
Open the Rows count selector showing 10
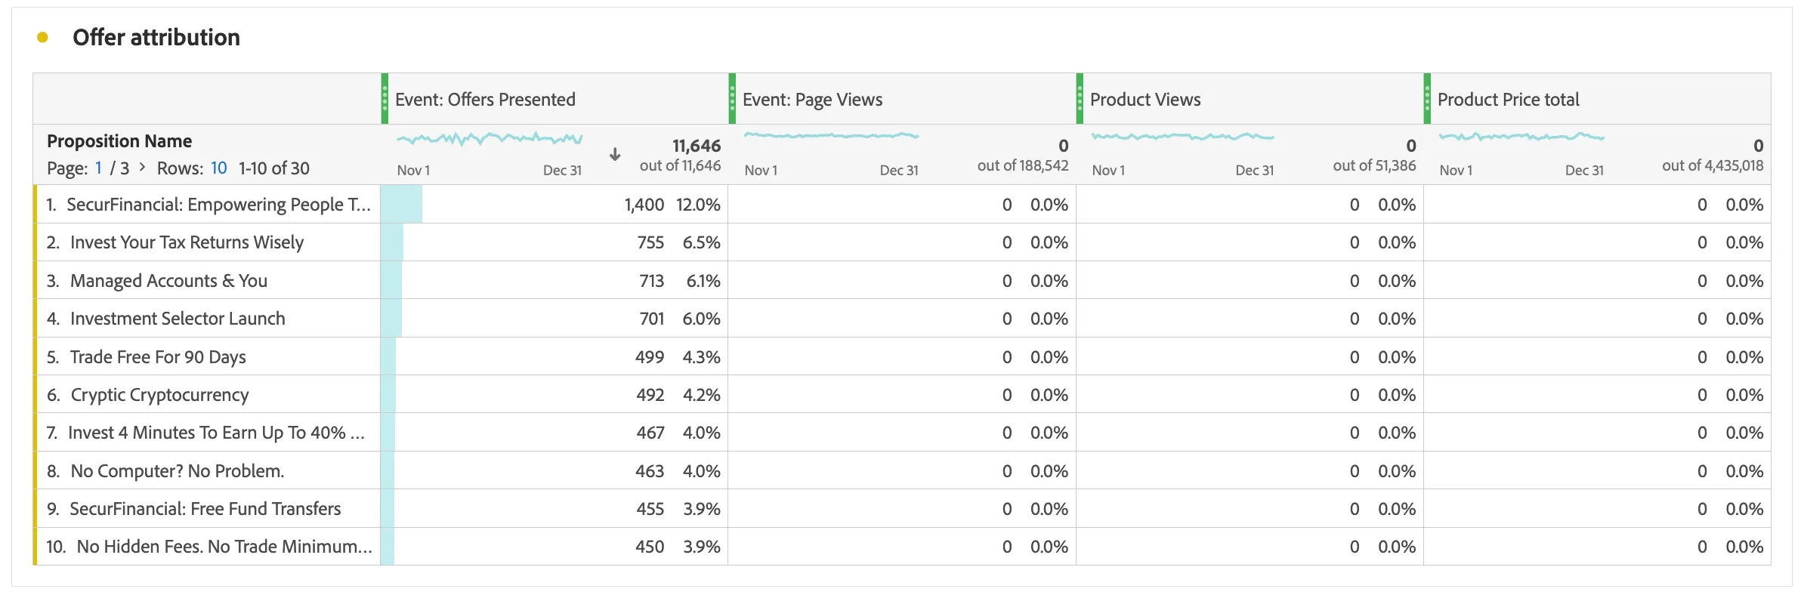coord(218,168)
